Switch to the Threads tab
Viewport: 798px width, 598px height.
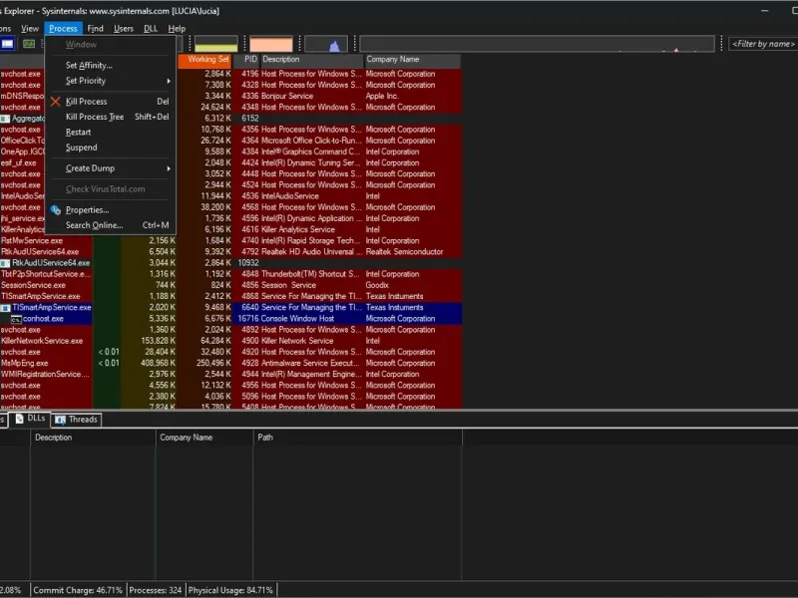(x=77, y=420)
